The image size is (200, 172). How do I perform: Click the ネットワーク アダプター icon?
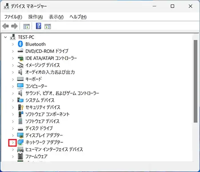(x=20, y=142)
